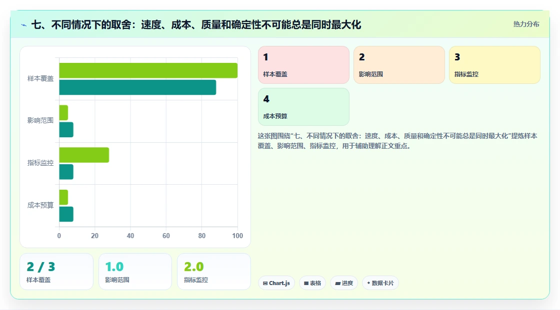
Task: Click the 热力分布 label in header
Action: coord(526,24)
